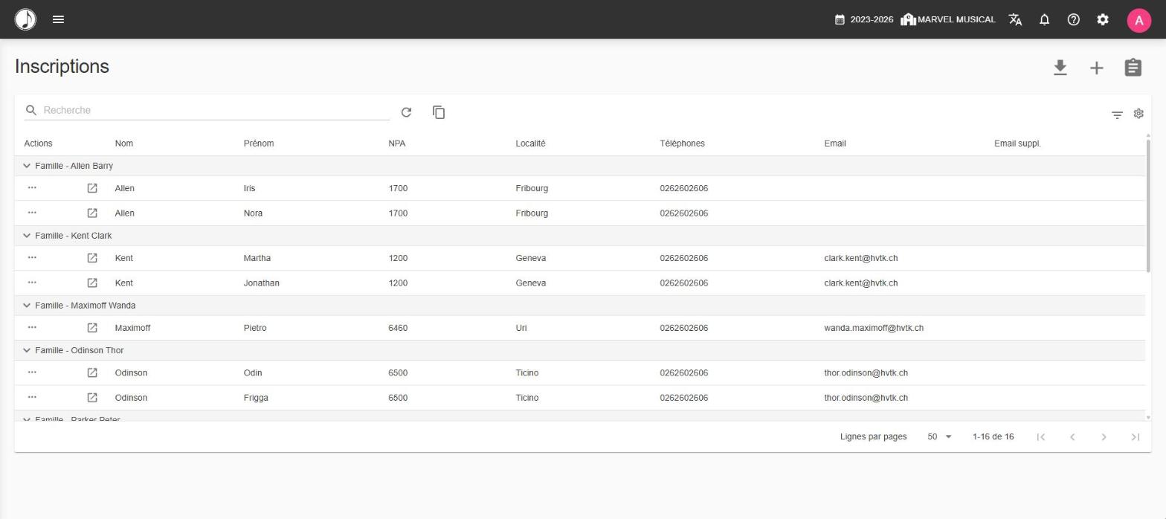Open actions menu for Frigga Odinson
Screen dimensions: 1166x519
click(32, 397)
